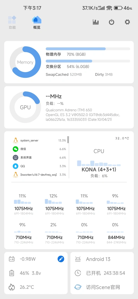Screen dimensions: 138x299
Task: Tap the power button icon
Action: click(x=111, y=22)
